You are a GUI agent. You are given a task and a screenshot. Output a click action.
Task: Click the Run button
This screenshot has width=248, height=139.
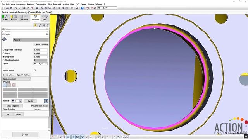[25, 135]
